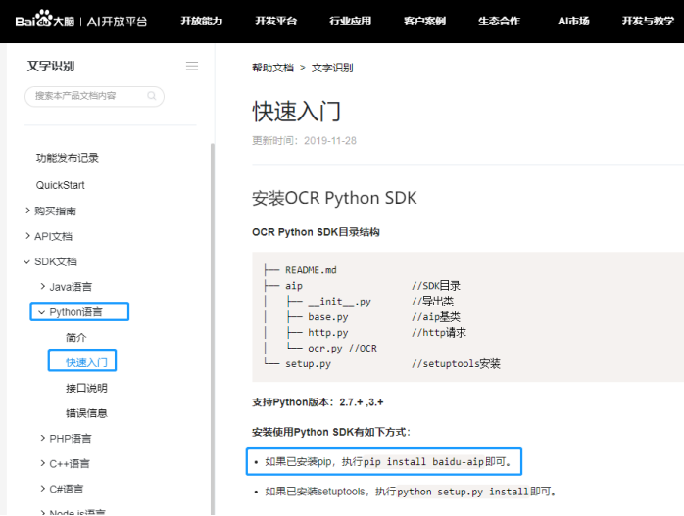Focus the 搜索本产品文档内容 search box
The image size is (684, 516).
pyautogui.click(x=88, y=96)
